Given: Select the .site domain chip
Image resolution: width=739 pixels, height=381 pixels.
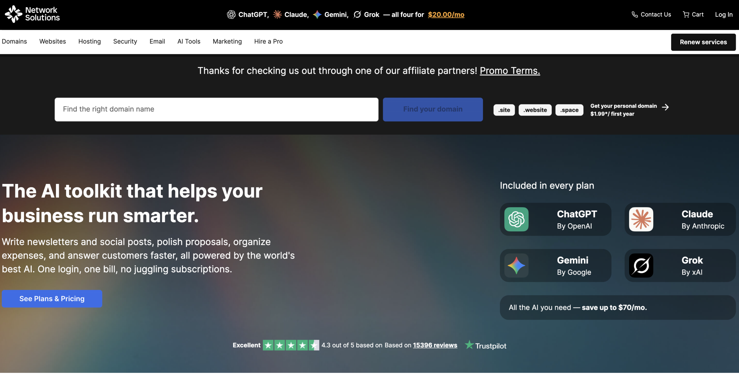Looking at the screenshot, I should point(504,110).
